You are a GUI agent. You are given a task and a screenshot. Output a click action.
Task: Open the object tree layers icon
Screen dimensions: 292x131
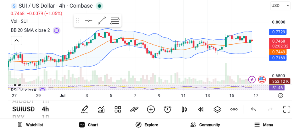217,109
